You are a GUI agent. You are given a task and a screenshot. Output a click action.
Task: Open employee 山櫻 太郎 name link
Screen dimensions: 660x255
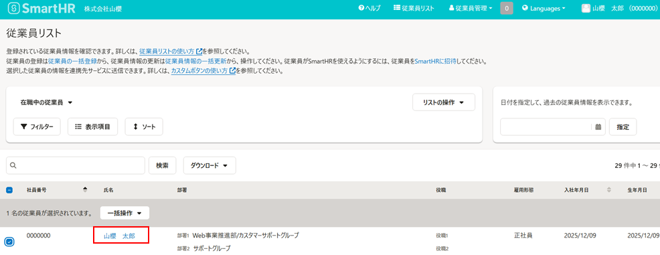(120, 236)
